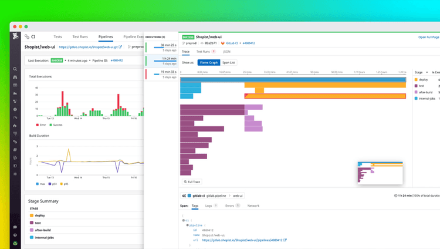Screen dimensions: 440x249
Task: Click the GitLab fox logo icon
Action: (x=223, y=43)
